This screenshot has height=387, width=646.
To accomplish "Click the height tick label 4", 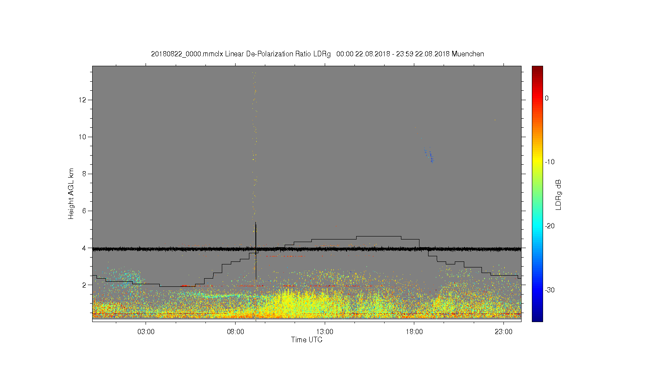I will point(84,248).
